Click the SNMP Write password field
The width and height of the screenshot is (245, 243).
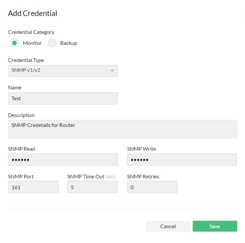[182, 160]
